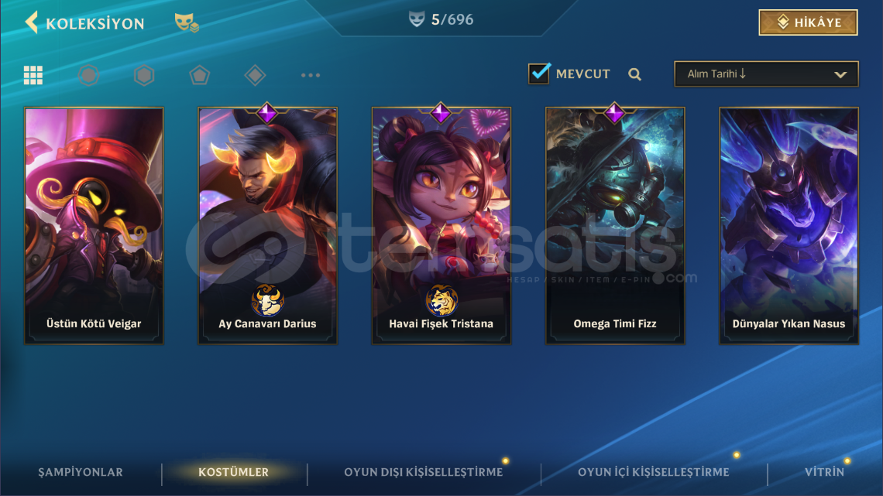
Task: Open the skin search magnifier
Action: [x=634, y=74]
